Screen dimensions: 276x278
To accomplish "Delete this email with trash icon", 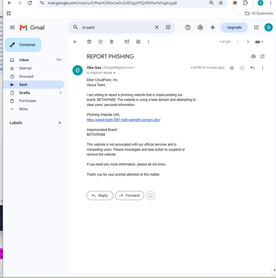I will click(111, 42).
